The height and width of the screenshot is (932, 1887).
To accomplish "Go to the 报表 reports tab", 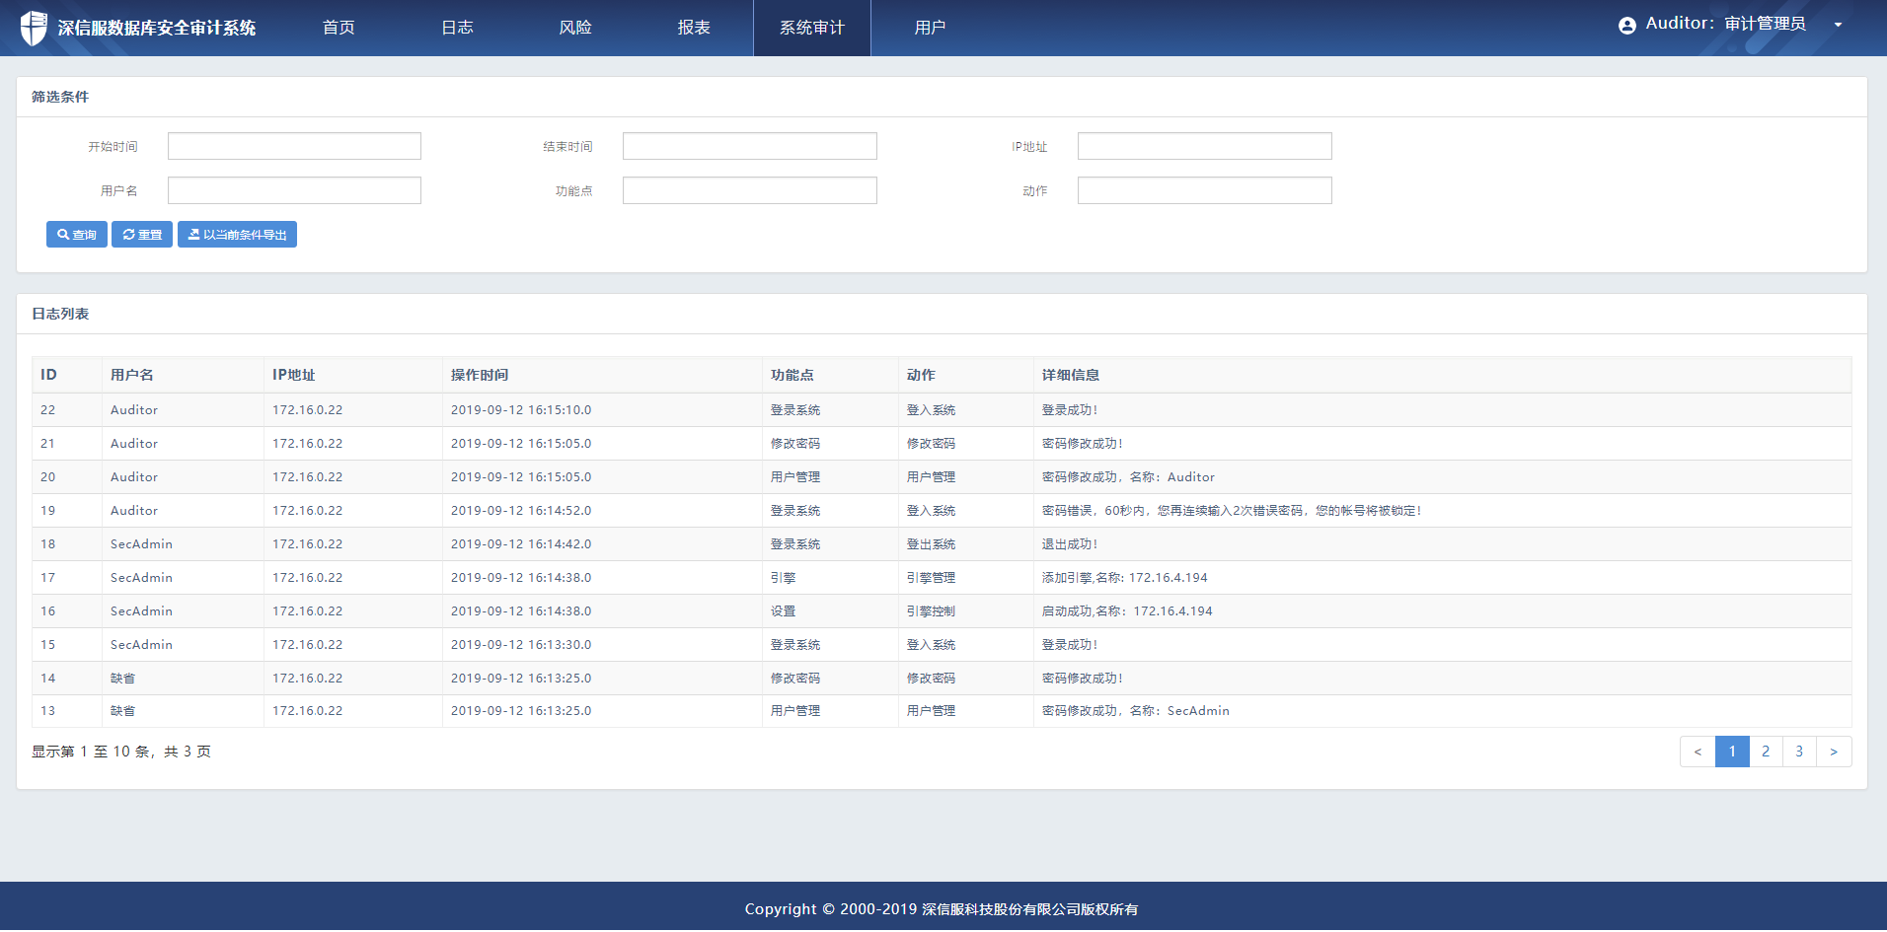I will pos(694,28).
